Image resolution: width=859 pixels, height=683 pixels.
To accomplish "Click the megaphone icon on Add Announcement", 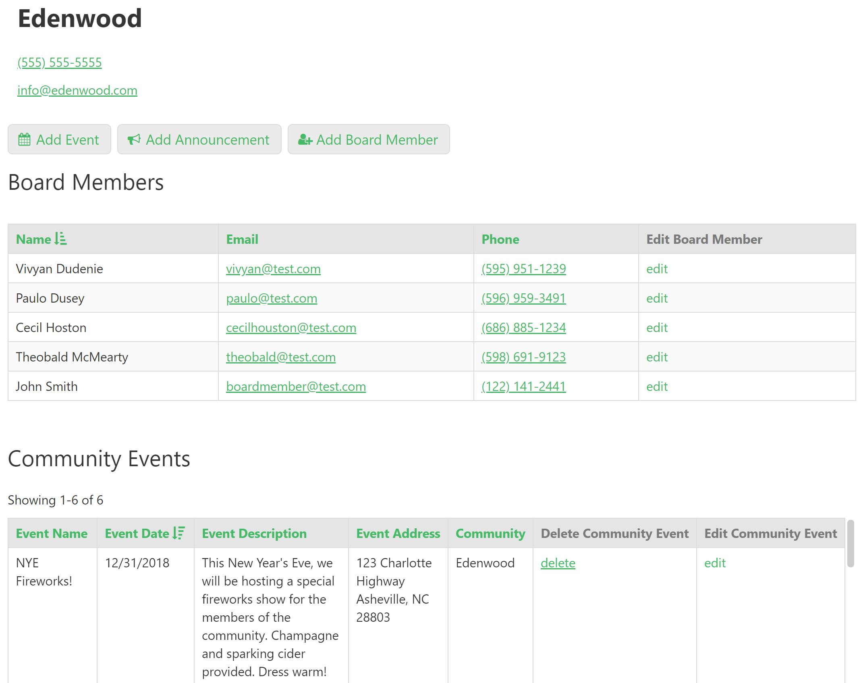I will click(134, 139).
